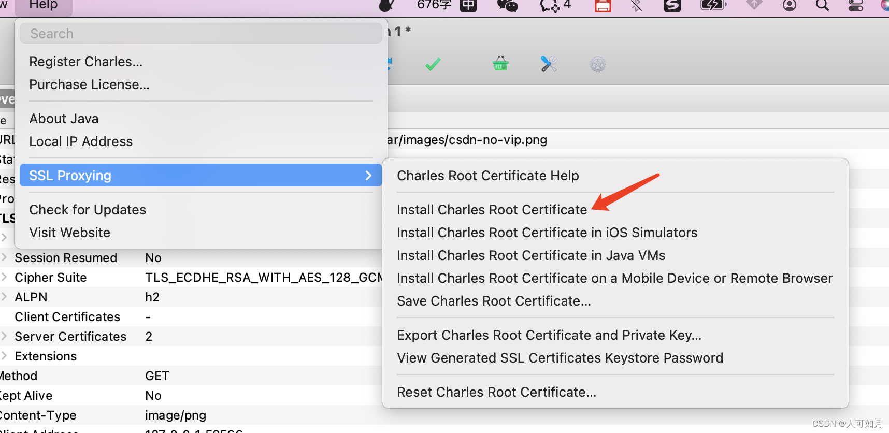Click the chat bubbles icon with count 4
Viewport: 889px width, 433px height.
(555, 5)
